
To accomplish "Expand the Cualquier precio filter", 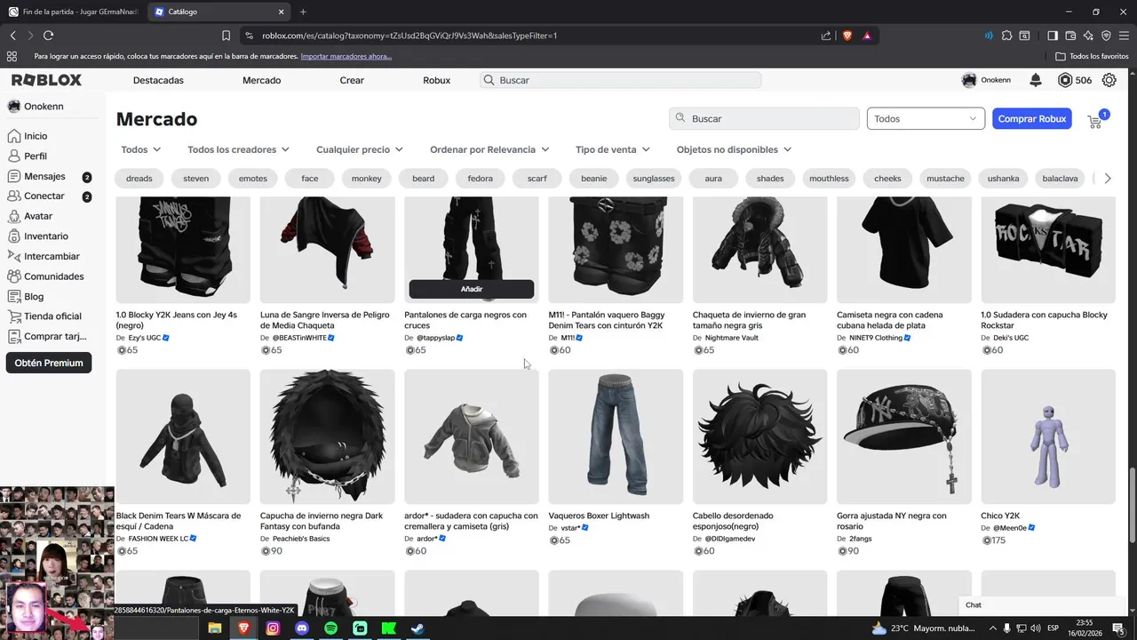I will coord(360,149).
